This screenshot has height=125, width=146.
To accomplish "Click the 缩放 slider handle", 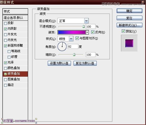I will tap(74, 54).
